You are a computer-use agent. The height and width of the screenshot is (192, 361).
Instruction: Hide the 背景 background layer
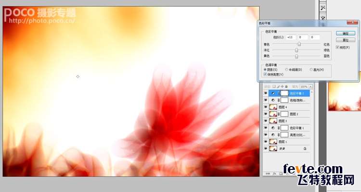click(x=266, y=149)
